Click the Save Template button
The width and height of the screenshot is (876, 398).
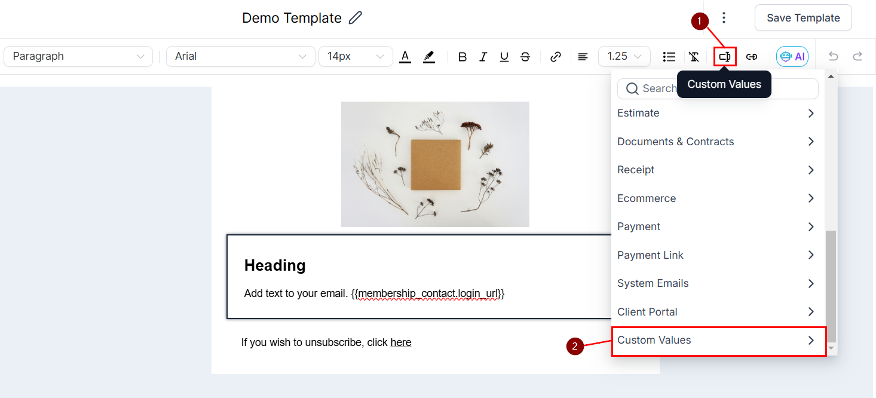(803, 18)
